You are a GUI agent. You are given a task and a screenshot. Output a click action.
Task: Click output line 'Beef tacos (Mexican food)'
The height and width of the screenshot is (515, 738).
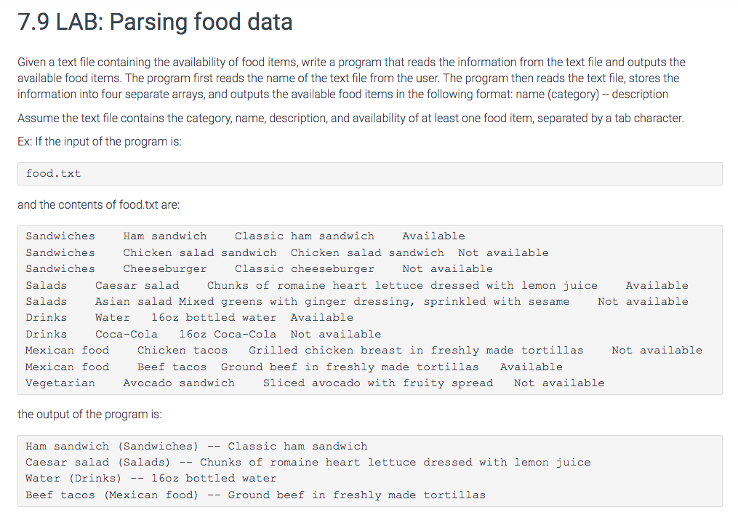(255, 495)
